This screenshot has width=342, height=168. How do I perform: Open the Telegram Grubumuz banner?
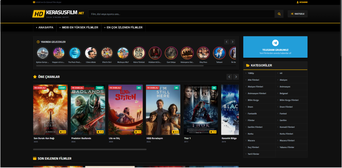(x=275, y=47)
